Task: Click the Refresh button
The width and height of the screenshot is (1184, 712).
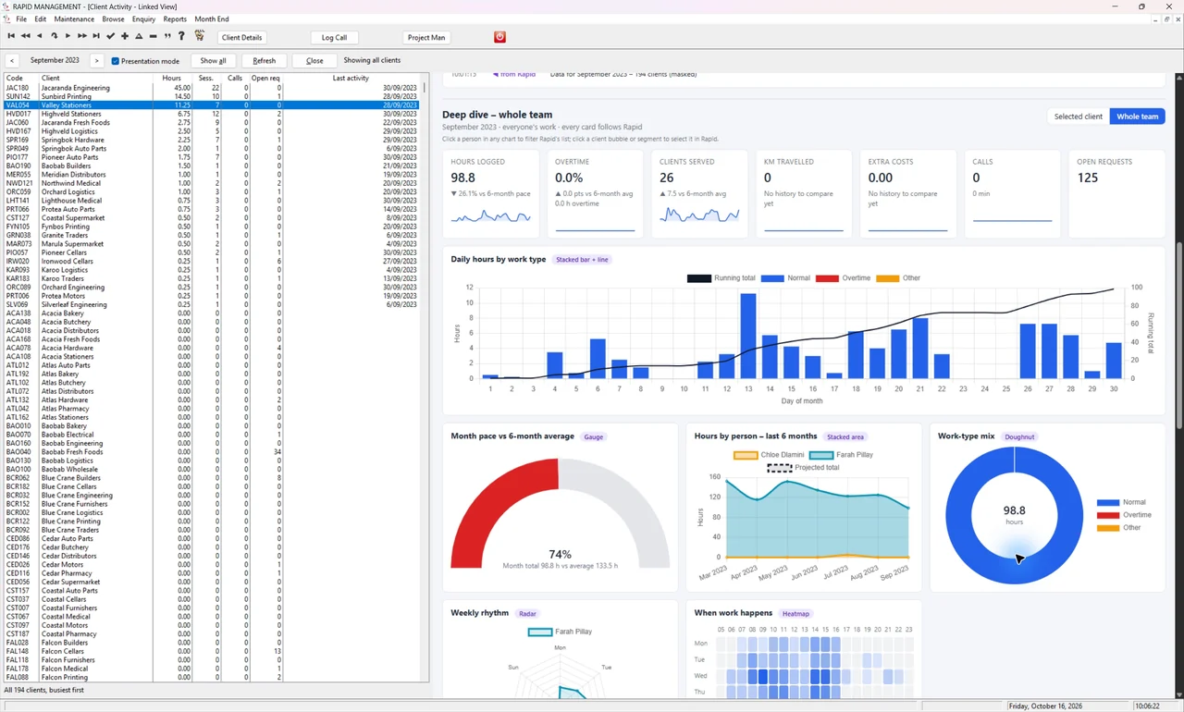Action: point(264,61)
